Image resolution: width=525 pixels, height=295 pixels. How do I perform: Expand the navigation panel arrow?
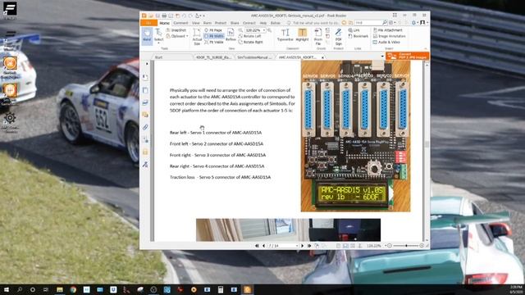(147, 63)
